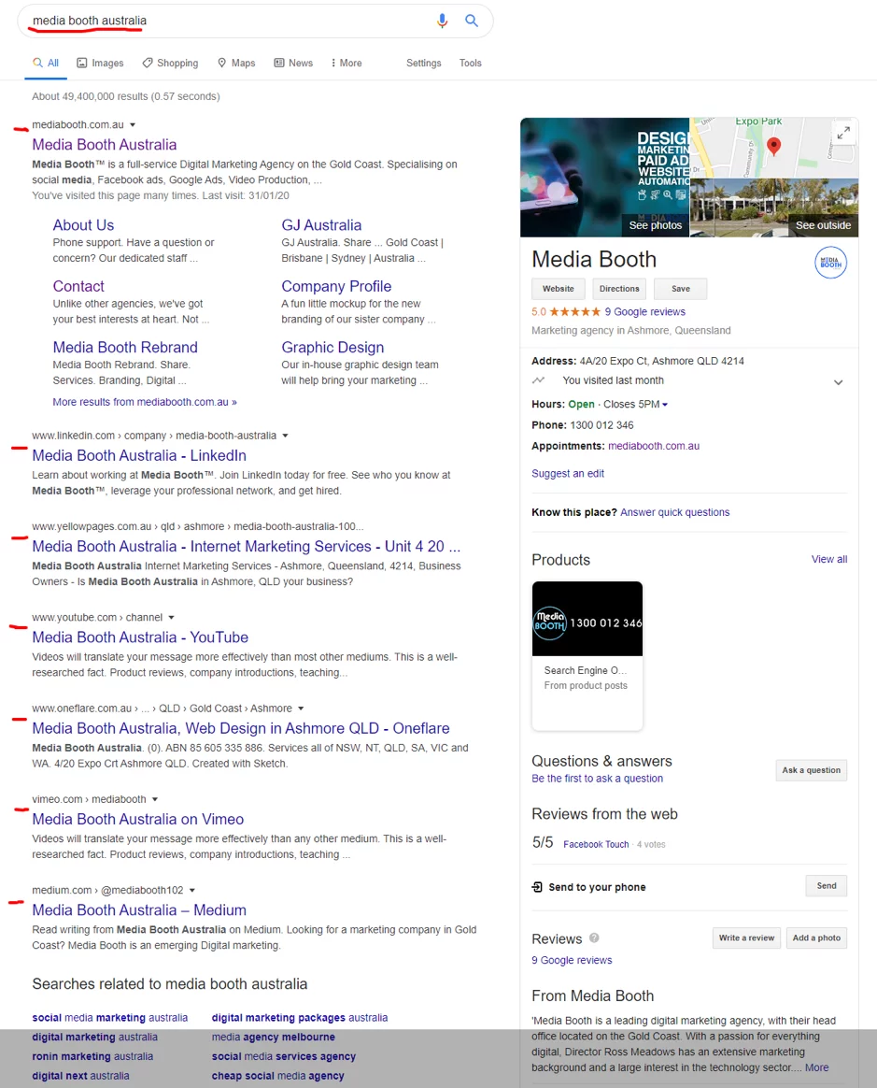Click the Send to your phone icon
Screen dimensions: 877x1088
click(537, 887)
